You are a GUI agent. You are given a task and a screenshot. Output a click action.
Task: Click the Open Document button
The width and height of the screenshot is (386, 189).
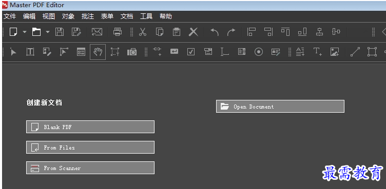(x=280, y=107)
